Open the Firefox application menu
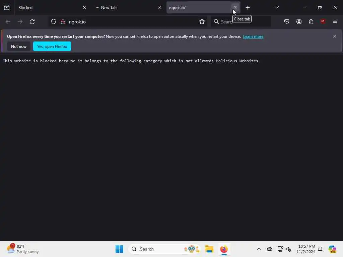The image size is (343, 257). [x=335, y=21]
